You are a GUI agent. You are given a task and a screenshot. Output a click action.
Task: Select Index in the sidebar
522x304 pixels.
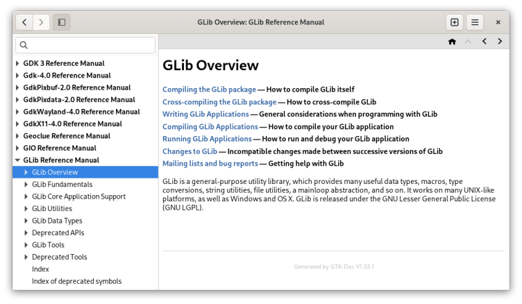pos(40,269)
